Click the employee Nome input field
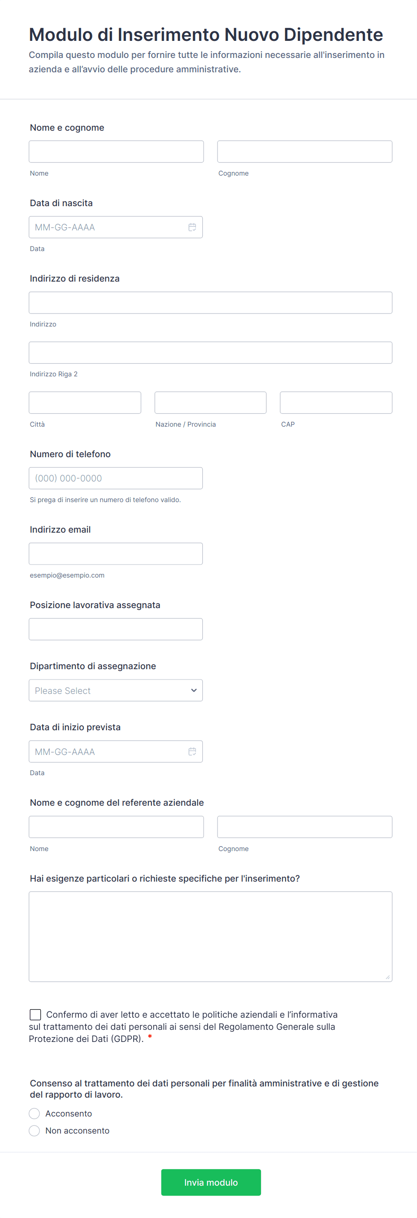Image resolution: width=417 pixels, height=1218 pixels. pos(116,152)
